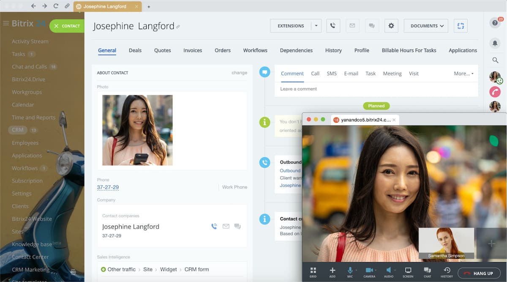Mute the microphone in the video call

[350, 271]
